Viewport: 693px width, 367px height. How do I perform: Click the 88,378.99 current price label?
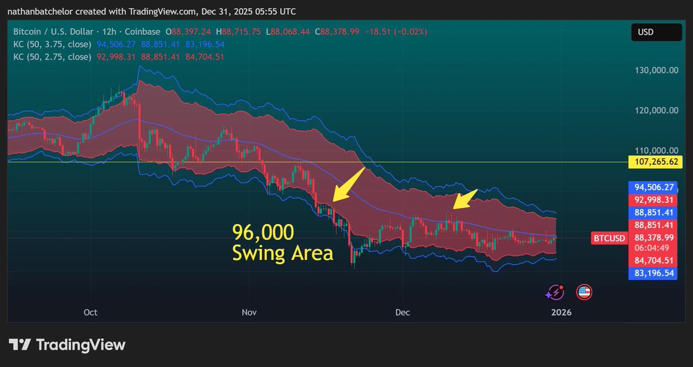pos(654,238)
